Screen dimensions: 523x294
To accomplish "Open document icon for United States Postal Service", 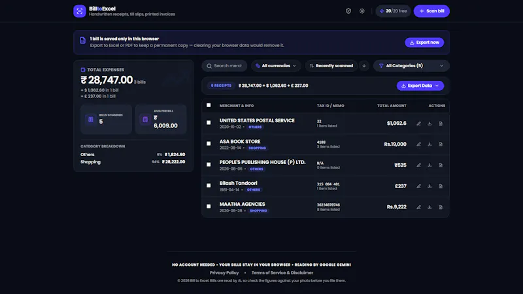I will [x=441, y=123].
